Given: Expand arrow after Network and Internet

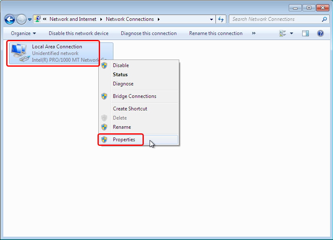Looking at the screenshot, I should click(101, 19).
